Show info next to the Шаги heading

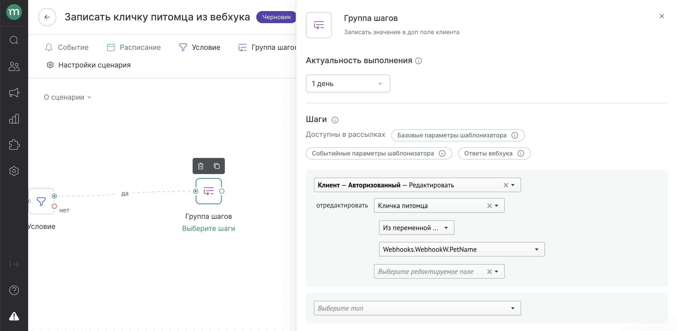[x=335, y=120]
